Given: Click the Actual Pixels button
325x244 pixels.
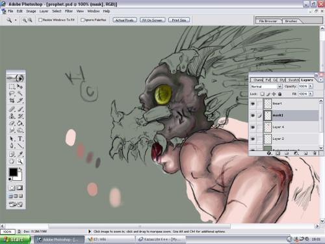Looking at the screenshot, I should pyautogui.click(x=125, y=20).
